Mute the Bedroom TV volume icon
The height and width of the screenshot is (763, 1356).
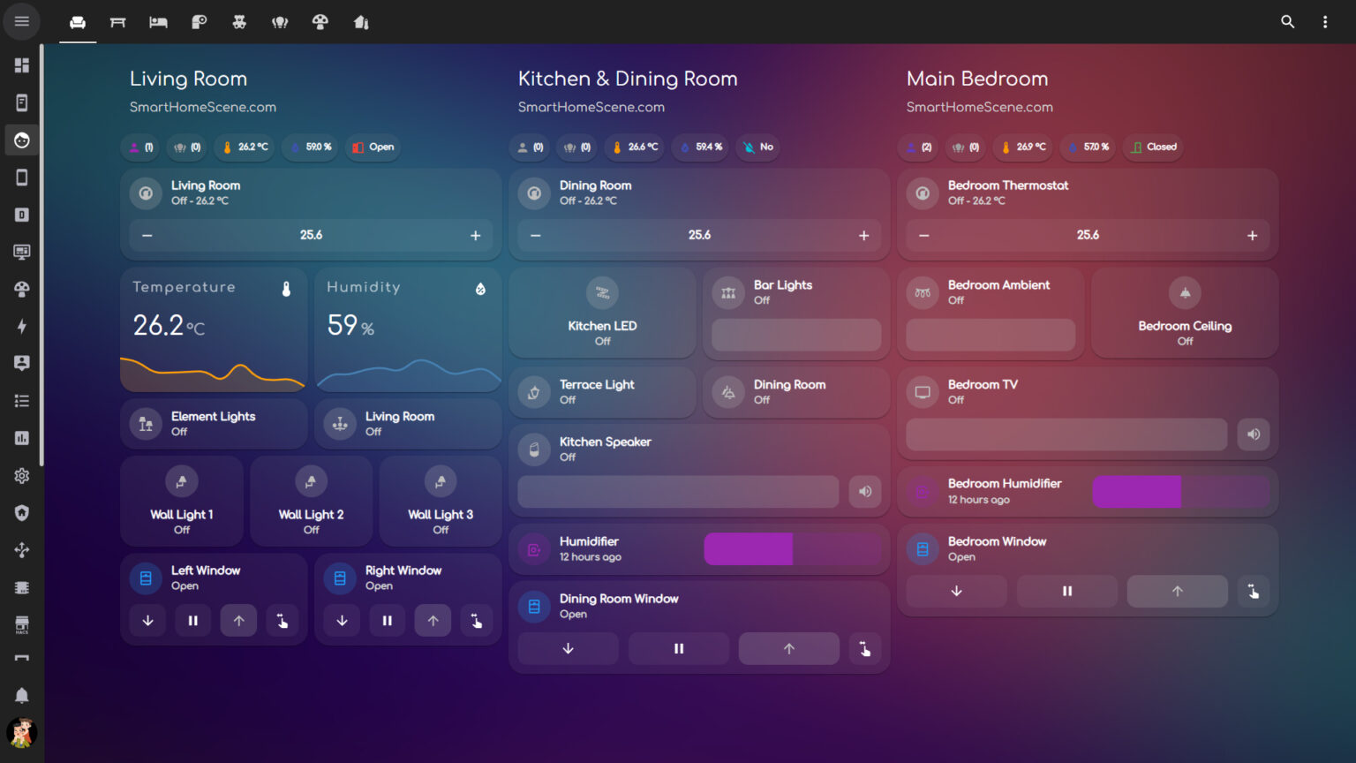click(1254, 434)
